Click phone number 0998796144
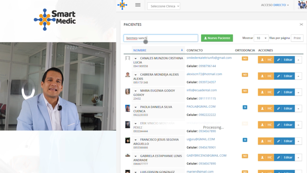The height and width of the screenshot is (173, 307). tap(207, 66)
